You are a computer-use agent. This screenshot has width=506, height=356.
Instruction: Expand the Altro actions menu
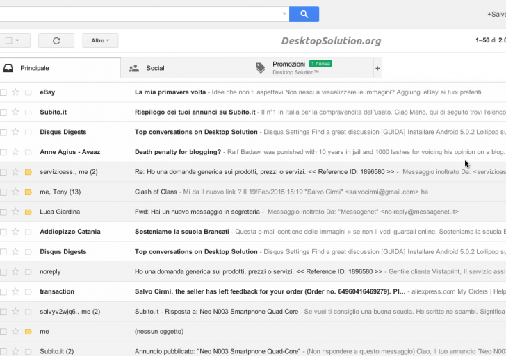click(100, 41)
